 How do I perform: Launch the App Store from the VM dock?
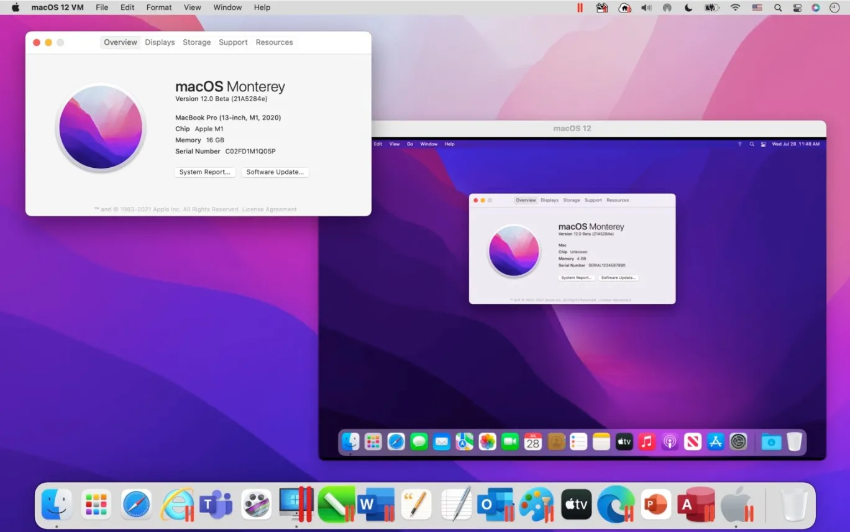pyautogui.click(x=715, y=441)
